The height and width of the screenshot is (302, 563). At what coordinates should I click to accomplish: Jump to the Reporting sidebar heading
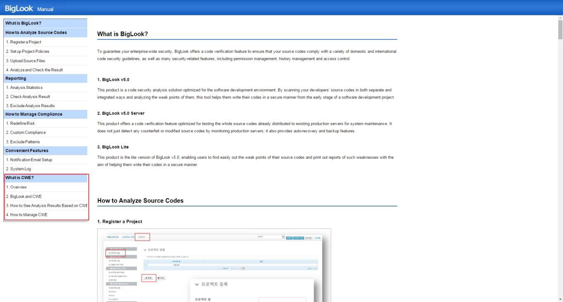pos(45,78)
